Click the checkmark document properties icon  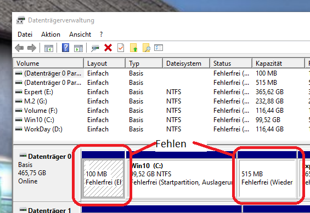pyautogui.click(x=121, y=48)
